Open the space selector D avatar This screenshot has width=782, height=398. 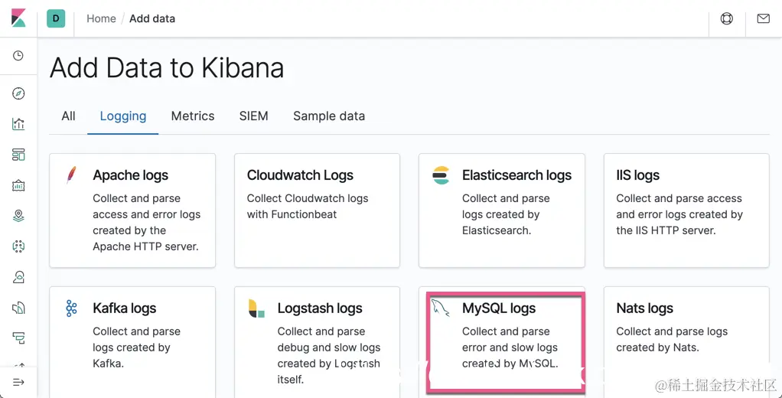(56, 18)
